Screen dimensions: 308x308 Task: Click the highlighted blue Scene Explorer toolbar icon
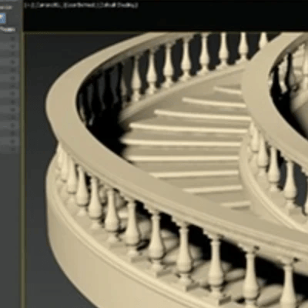2,18
